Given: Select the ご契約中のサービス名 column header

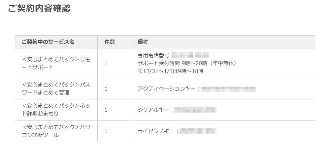Looking at the screenshot, I should [x=48, y=42].
